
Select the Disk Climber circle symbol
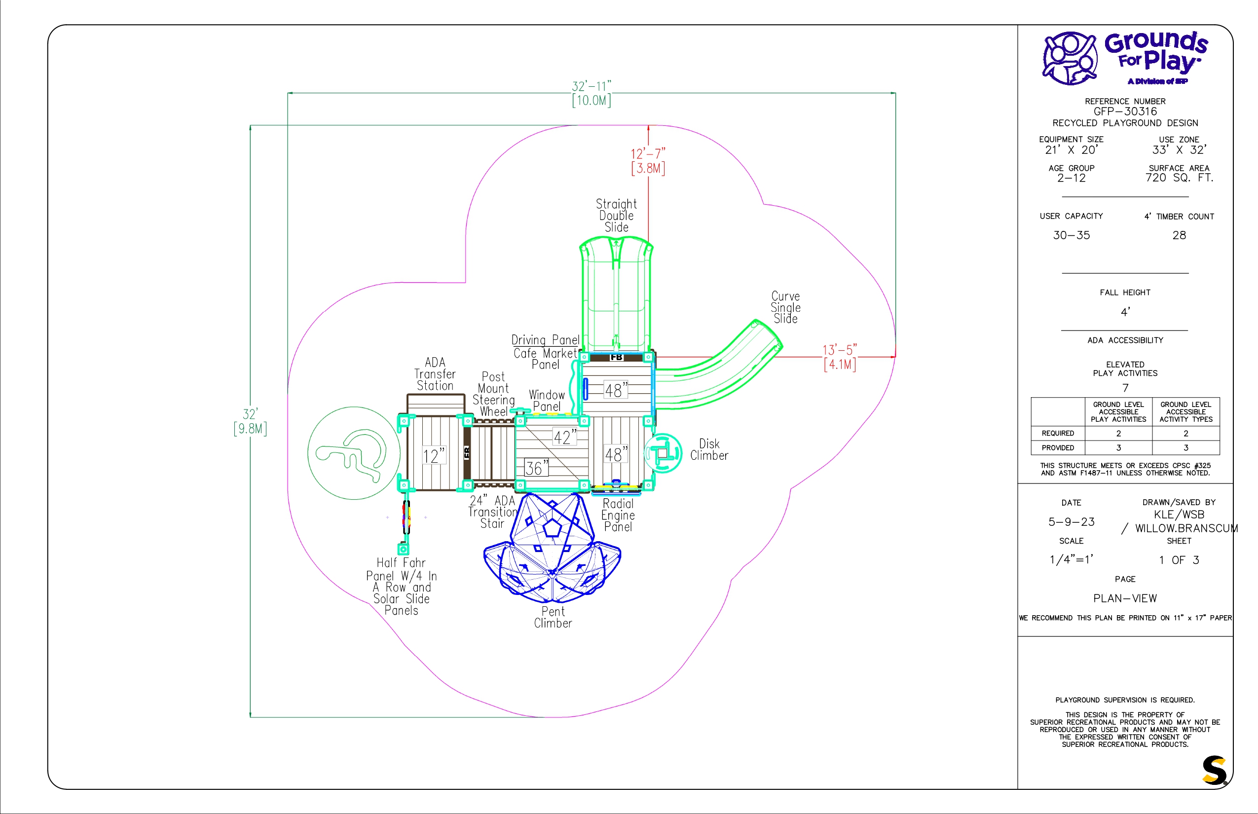[x=663, y=453]
